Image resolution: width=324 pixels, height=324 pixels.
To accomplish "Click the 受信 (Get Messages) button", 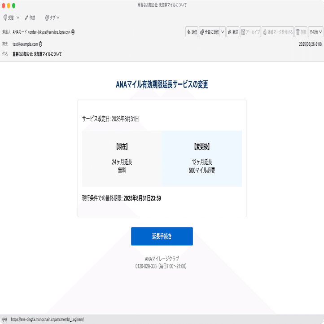I will pyautogui.click(x=9, y=18).
